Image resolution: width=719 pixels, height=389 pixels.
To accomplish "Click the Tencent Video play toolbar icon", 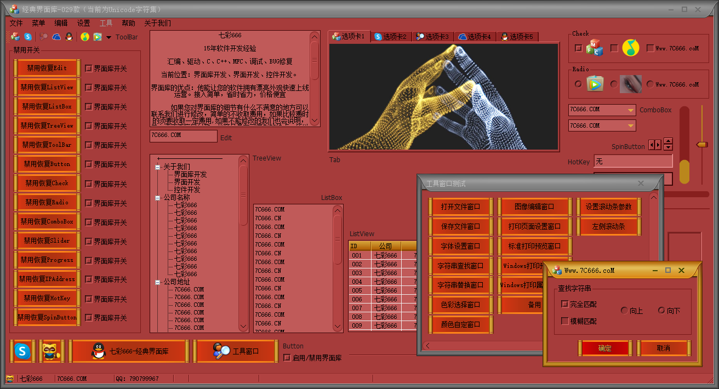I will point(98,37).
